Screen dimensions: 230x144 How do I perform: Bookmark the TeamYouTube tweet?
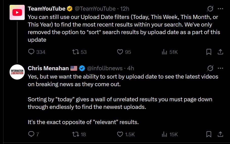pyautogui.click(x=209, y=52)
